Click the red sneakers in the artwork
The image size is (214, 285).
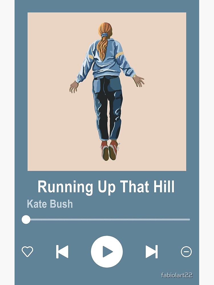[110, 150]
